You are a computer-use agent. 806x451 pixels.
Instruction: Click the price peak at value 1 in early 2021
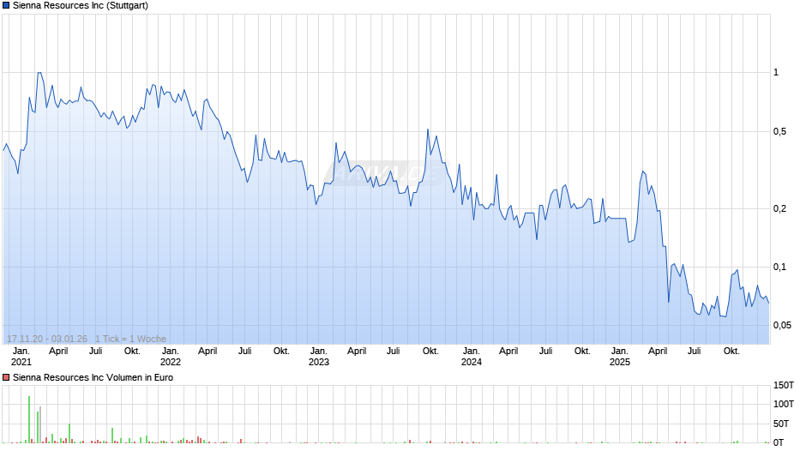pyautogui.click(x=39, y=73)
